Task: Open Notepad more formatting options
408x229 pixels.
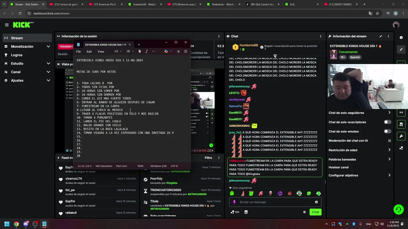Action: [153, 51]
